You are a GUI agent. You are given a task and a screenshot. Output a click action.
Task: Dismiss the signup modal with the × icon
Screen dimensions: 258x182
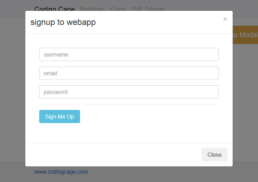pyautogui.click(x=225, y=19)
